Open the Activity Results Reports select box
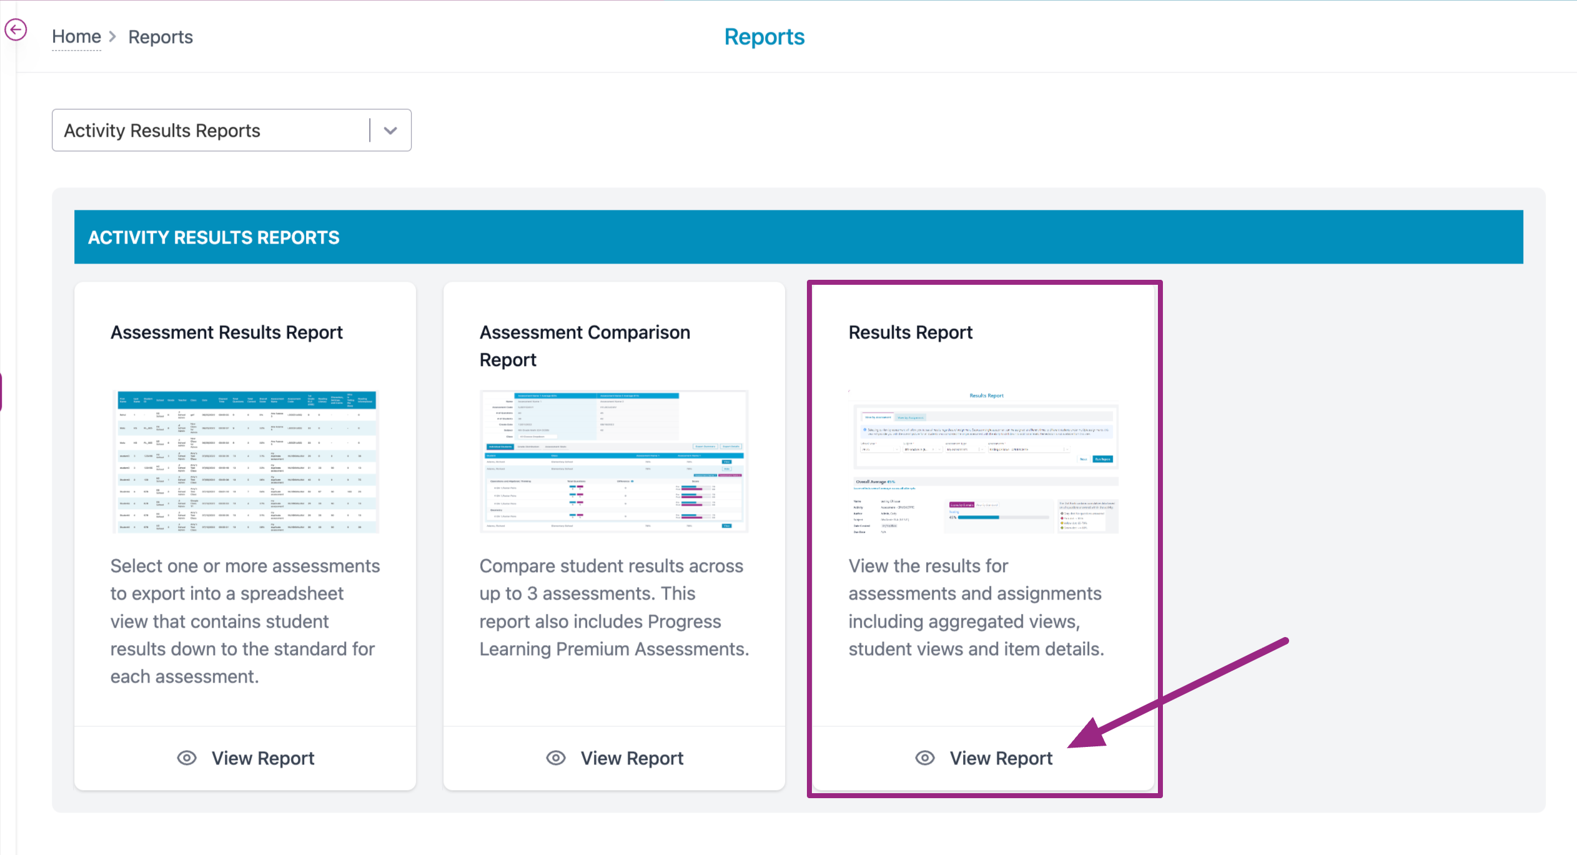This screenshot has width=1577, height=855. point(212,131)
